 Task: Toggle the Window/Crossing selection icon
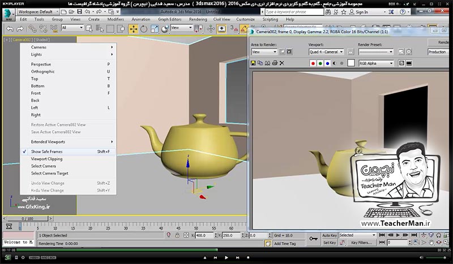121,29
